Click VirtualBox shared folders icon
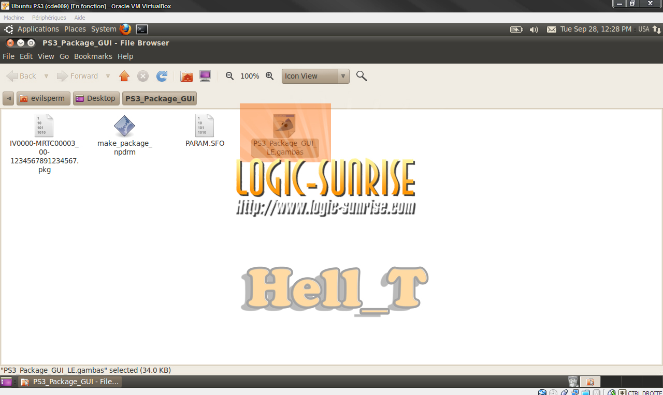The image size is (663, 395). (585, 392)
